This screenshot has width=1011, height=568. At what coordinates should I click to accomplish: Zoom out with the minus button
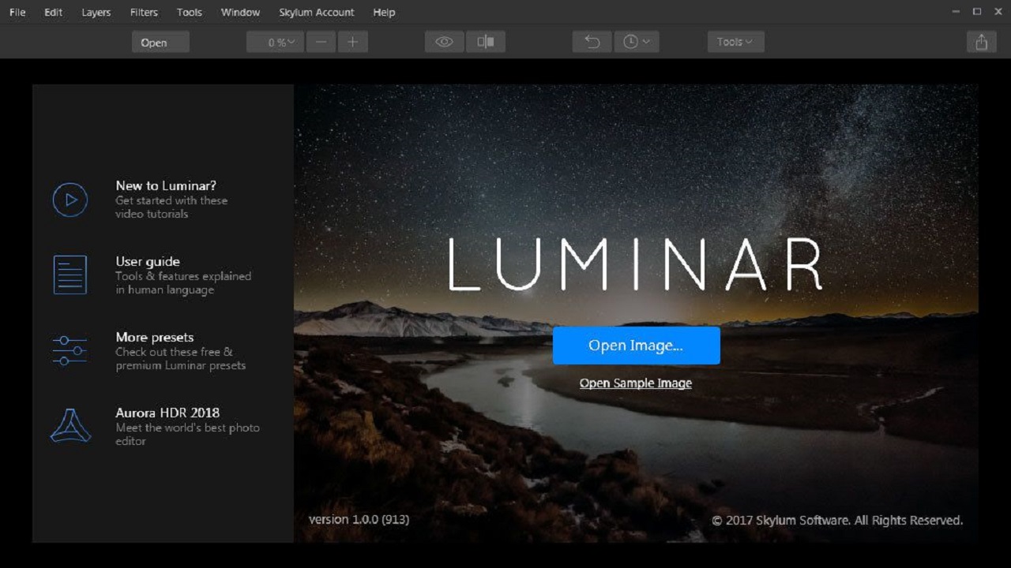(x=321, y=42)
